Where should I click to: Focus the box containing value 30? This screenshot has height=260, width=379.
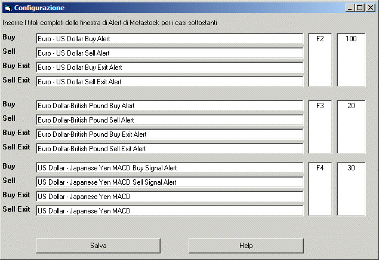click(x=351, y=189)
